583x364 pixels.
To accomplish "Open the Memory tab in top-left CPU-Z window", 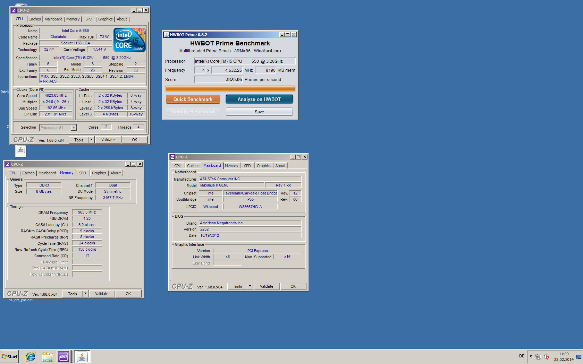I will [x=73, y=19].
